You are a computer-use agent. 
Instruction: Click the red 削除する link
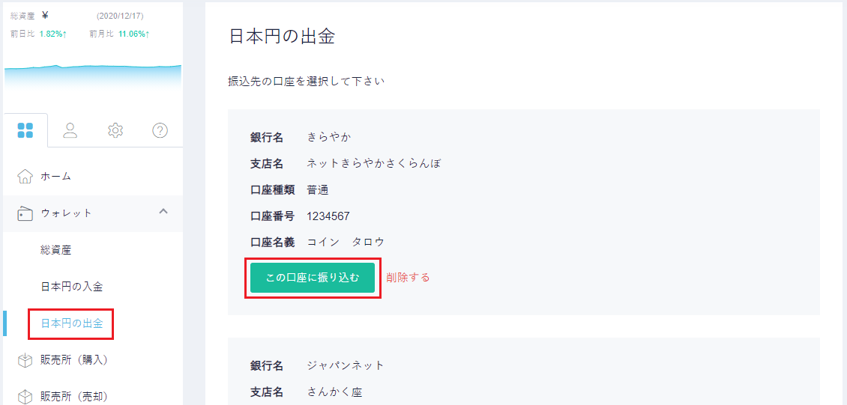tap(408, 278)
